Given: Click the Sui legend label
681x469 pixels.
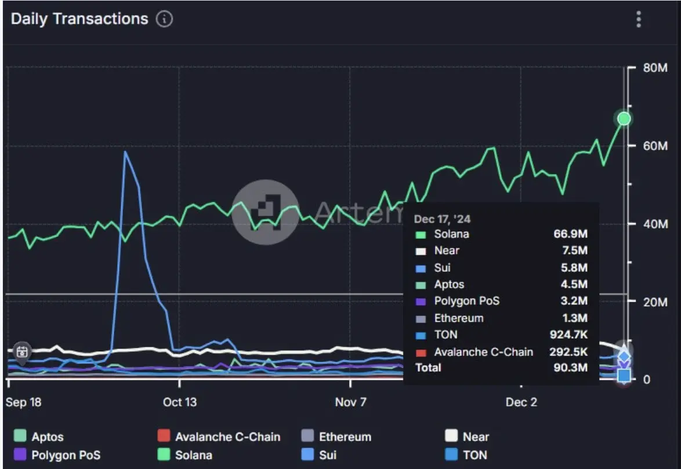Looking at the screenshot, I should pyautogui.click(x=328, y=455).
